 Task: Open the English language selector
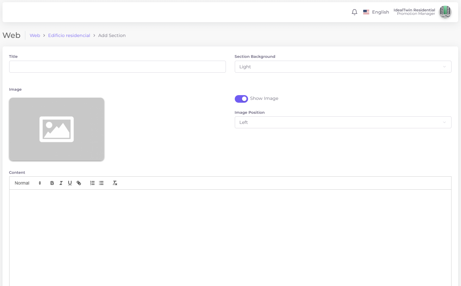[380, 12]
